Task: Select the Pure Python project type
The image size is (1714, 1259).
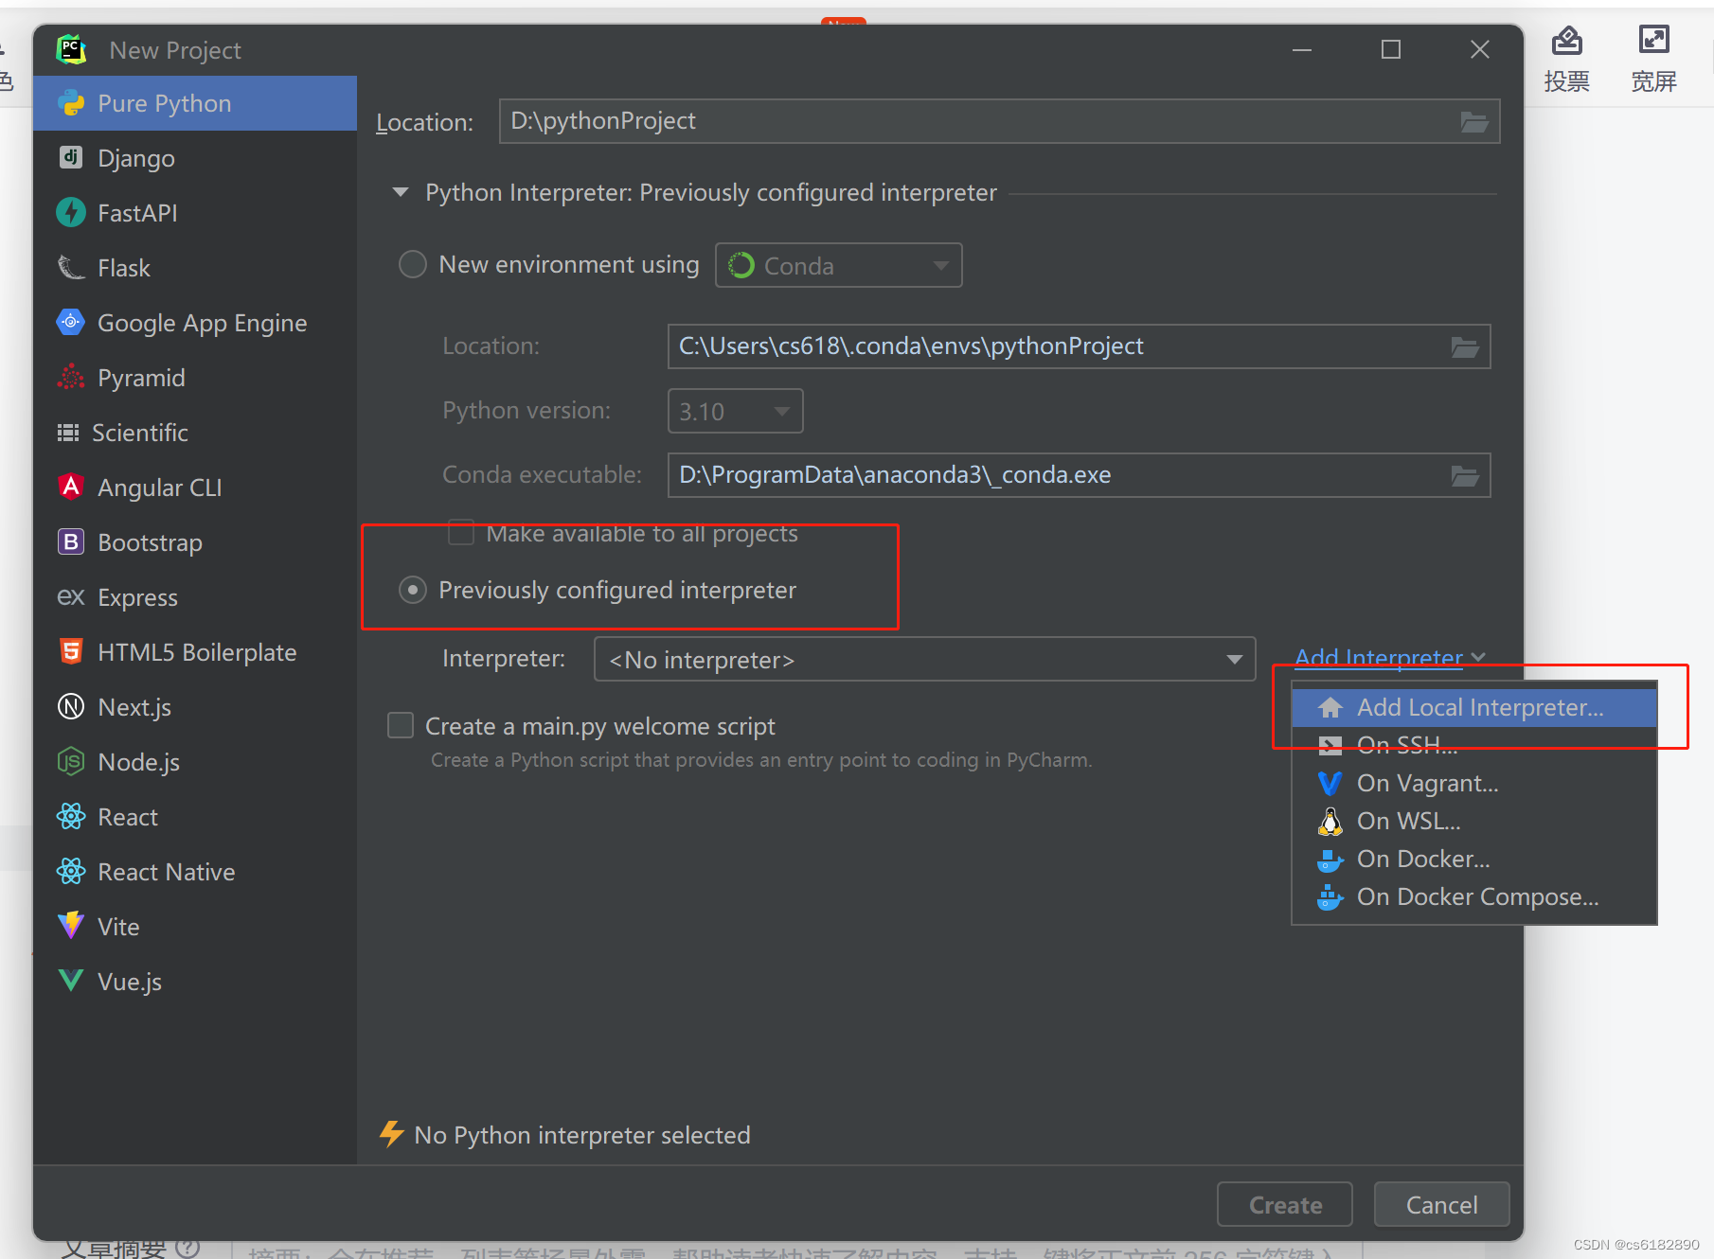Action: click(194, 103)
